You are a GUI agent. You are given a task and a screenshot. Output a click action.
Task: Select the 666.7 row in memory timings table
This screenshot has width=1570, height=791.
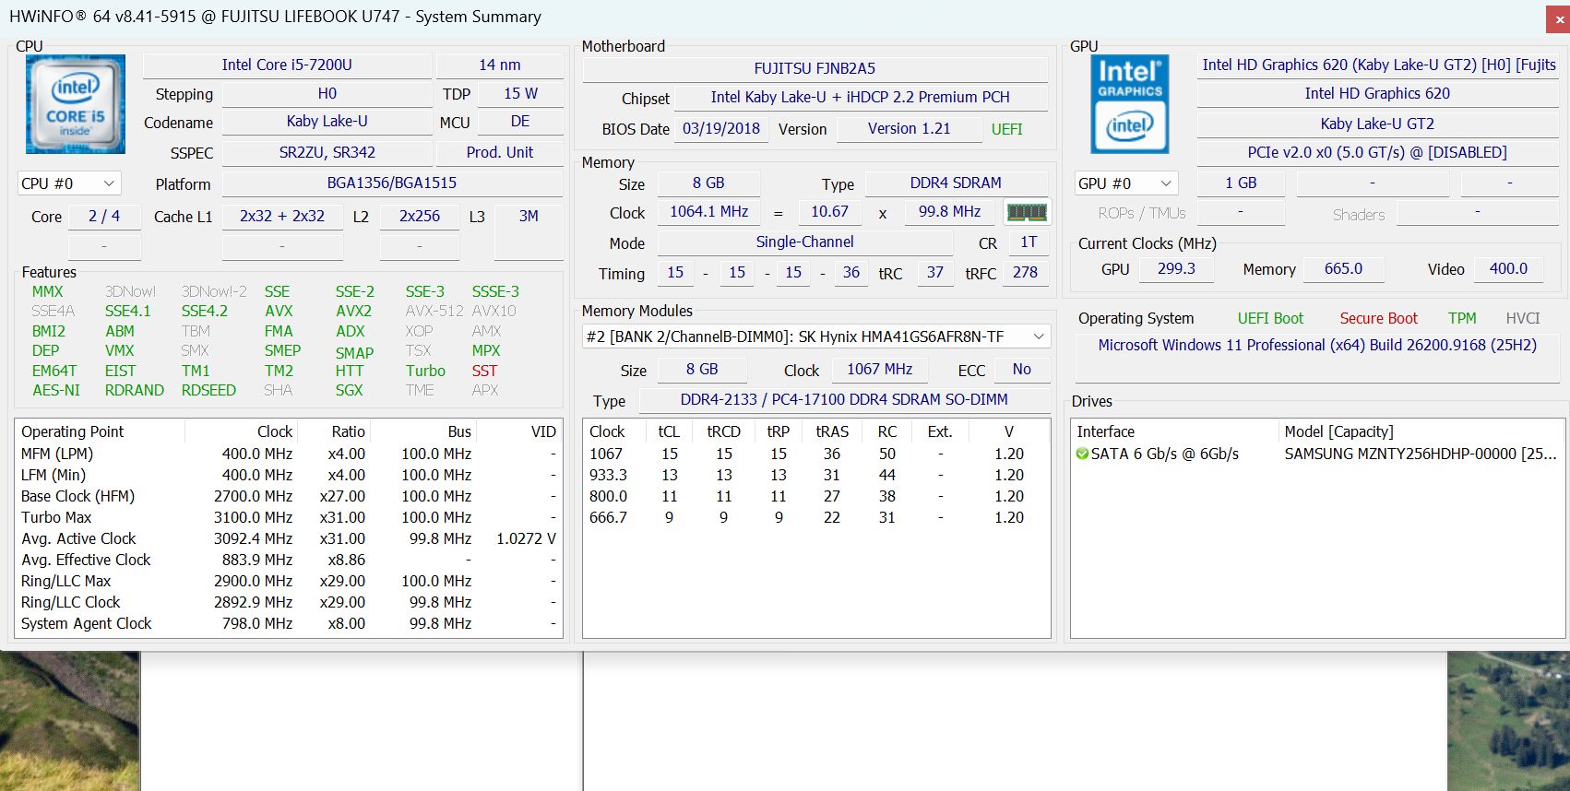816,517
